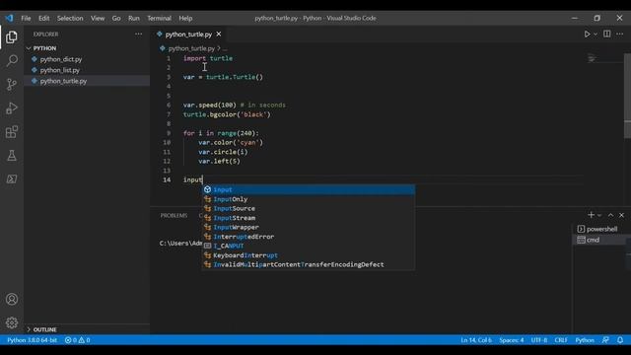Choose 'input' autocomplete suggestion
The height and width of the screenshot is (355, 631).
[x=309, y=189]
